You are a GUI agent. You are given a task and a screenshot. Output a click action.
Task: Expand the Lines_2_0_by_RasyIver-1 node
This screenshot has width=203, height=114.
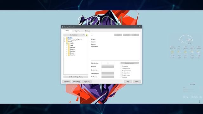(x=65, y=40)
